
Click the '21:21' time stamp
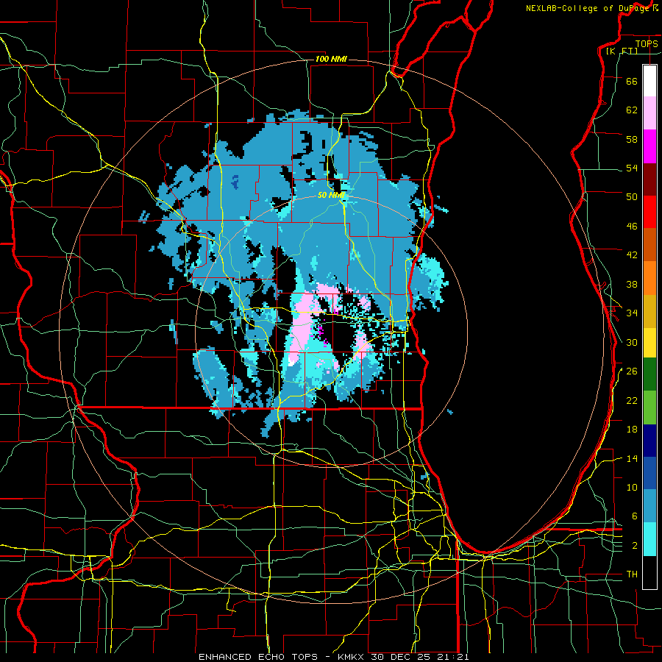tap(455, 657)
